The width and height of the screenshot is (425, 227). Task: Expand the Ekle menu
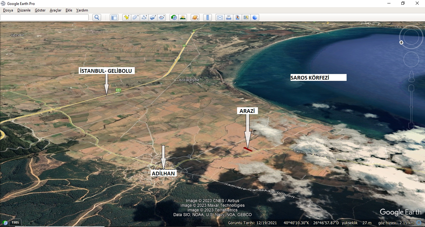(69, 10)
